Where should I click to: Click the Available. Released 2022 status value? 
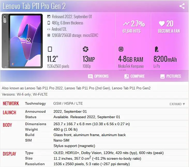pyautogui.click(x=87, y=117)
